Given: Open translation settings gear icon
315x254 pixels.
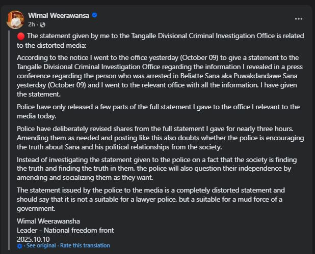Looking at the screenshot, I should (x=20, y=246).
